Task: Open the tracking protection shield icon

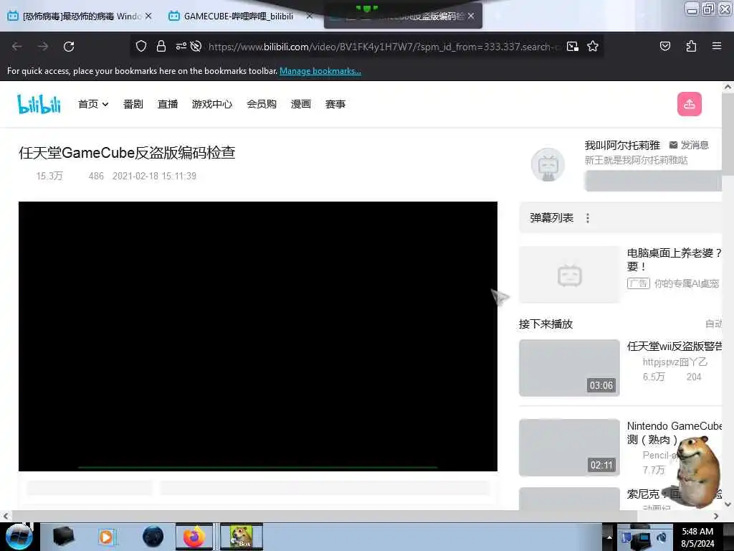Action: click(141, 46)
